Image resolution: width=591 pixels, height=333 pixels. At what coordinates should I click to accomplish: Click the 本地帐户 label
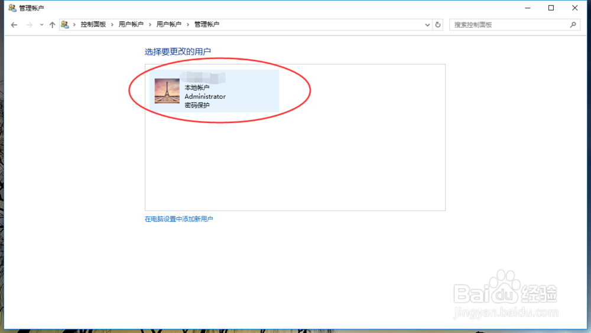197,88
